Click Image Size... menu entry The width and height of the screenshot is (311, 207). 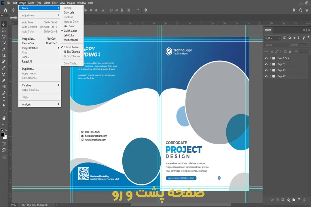[x=29, y=39]
